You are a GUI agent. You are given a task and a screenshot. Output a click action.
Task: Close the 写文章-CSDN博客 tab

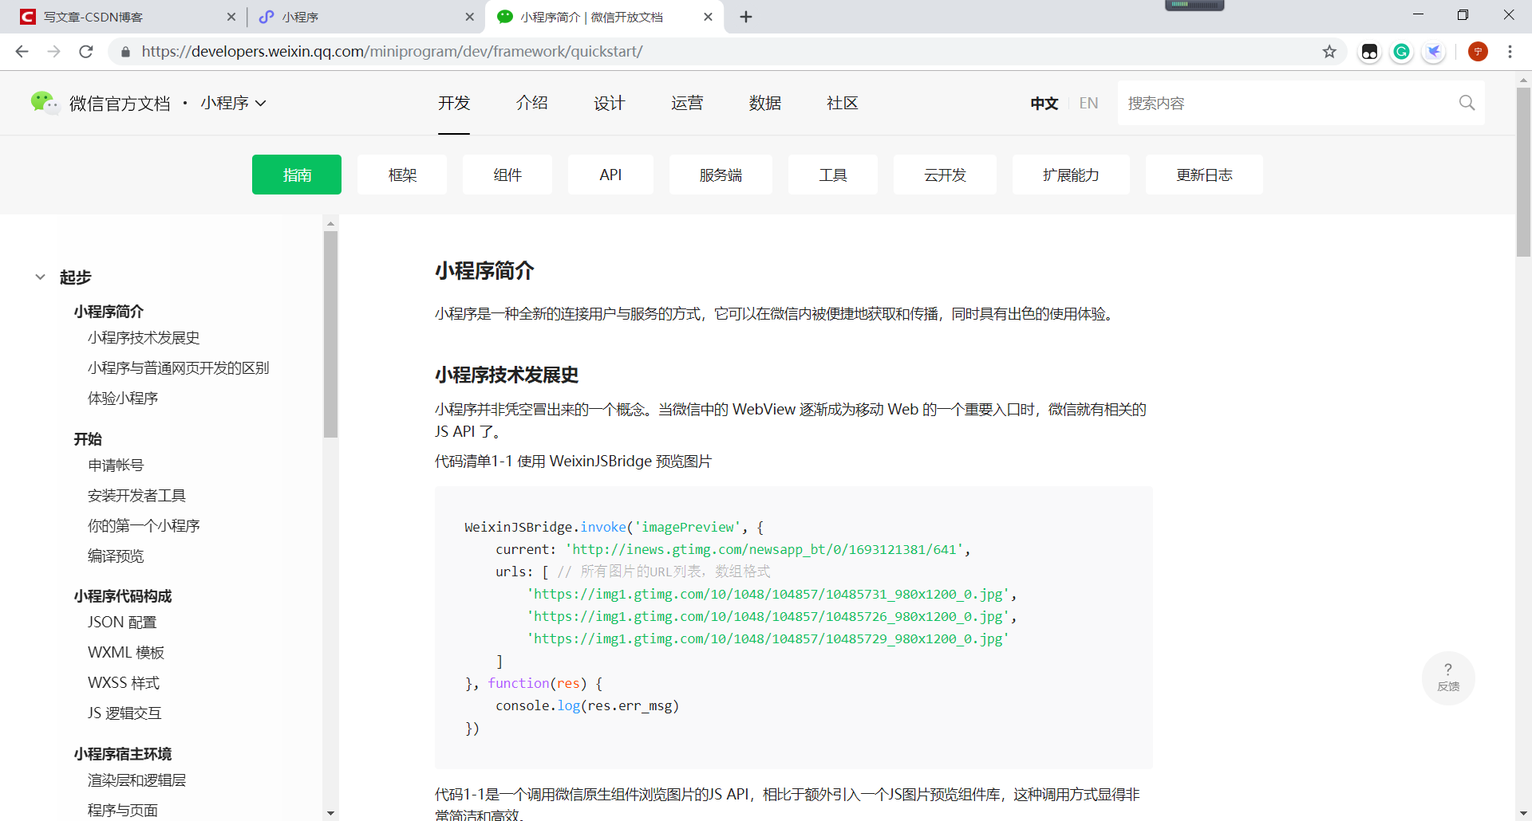click(x=231, y=17)
